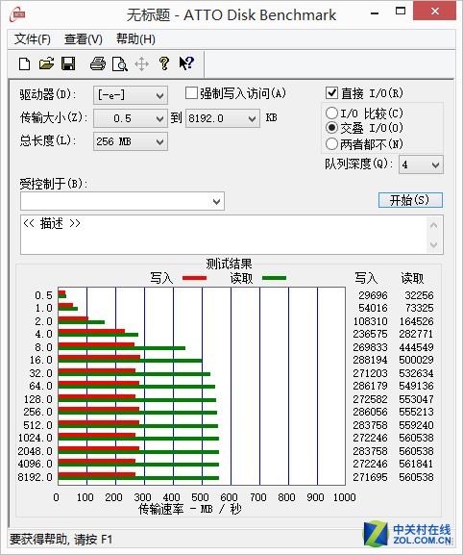Viewport: 463px width, 555px height.
Task: Click read value 444549
Action: click(x=416, y=347)
